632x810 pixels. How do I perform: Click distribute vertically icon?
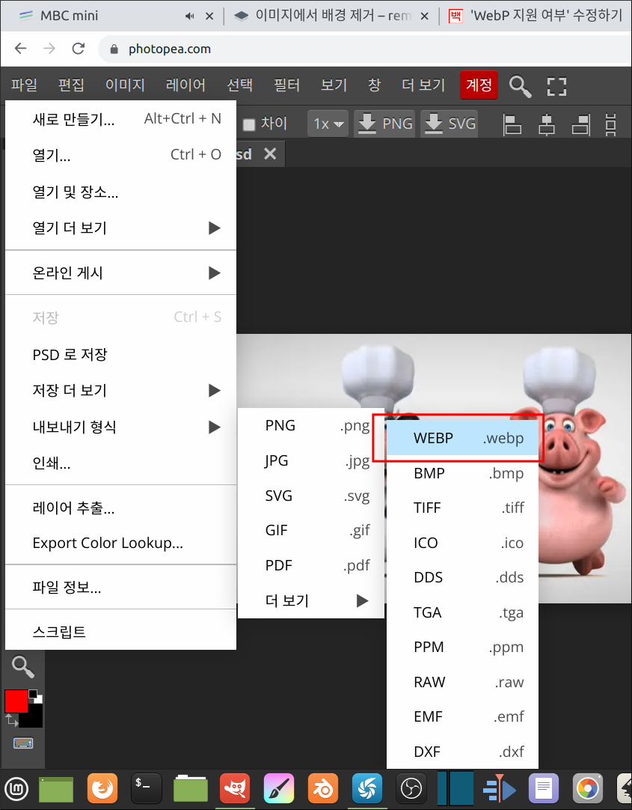(x=611, y=124)
